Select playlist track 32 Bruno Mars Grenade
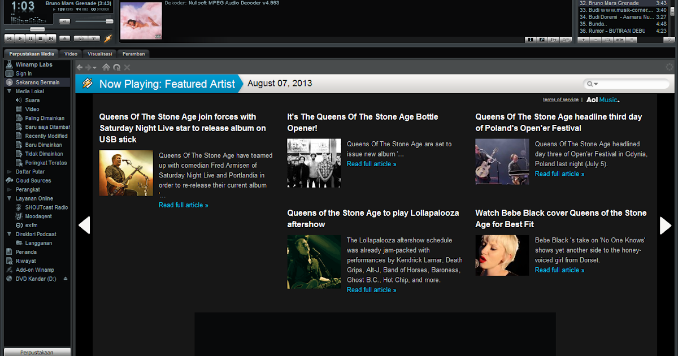This screenshot has width=678, height=356. [624, 3]
